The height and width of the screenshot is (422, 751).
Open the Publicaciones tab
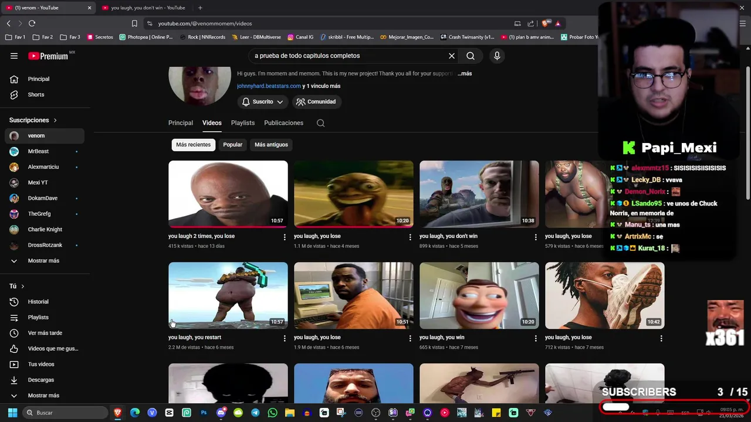click(x=283, y=123)
